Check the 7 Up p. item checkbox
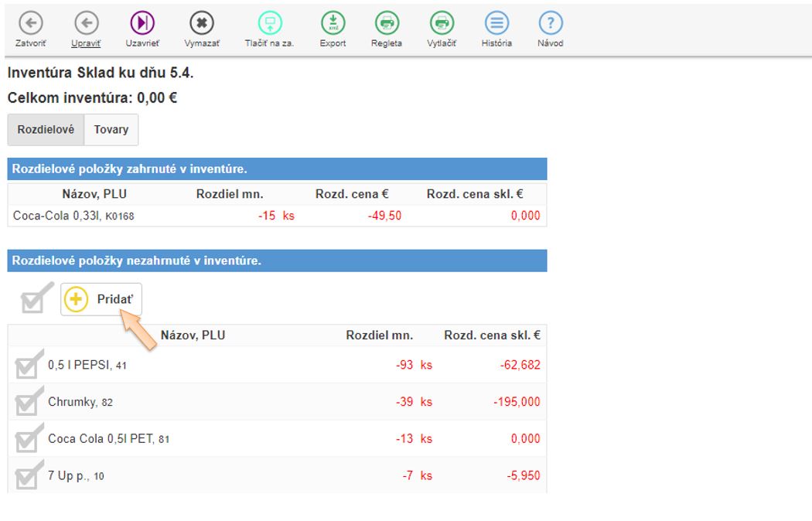812x521 pixels. tap(29, 476)
